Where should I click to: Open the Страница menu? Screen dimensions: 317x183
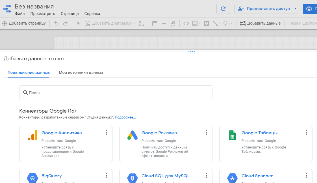click(x=70, y=14)
